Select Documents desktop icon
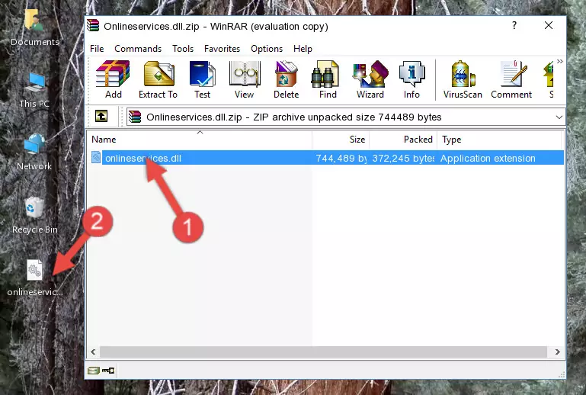 (x=34, y=28)
